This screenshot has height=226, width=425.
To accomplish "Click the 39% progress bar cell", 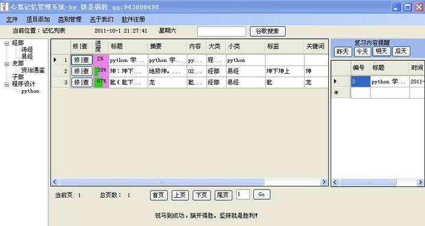I will 101,71.
